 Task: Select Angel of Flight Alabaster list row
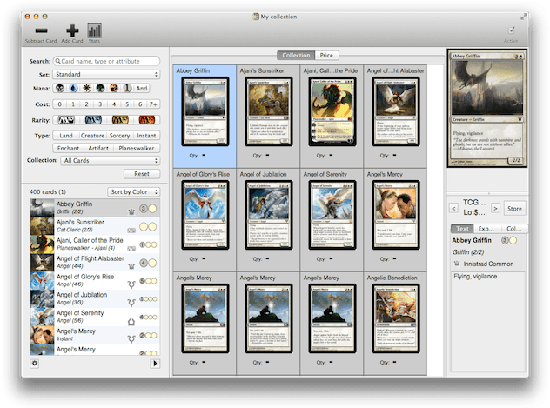click(95, 262)
